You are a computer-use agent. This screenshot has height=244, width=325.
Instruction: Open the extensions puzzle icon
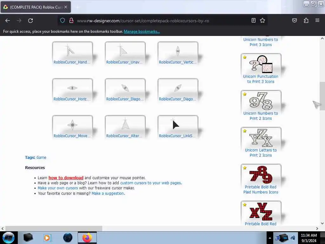306,20
